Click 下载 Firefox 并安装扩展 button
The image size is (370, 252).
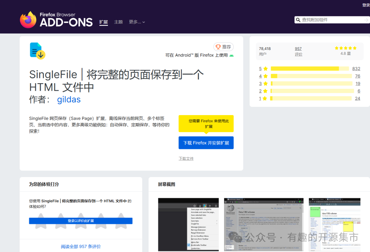[x=206, y=143]
